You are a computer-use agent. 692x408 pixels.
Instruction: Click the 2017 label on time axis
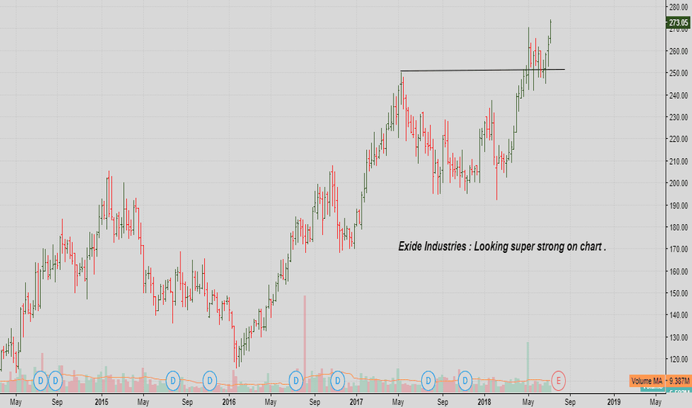coord(356,402)
